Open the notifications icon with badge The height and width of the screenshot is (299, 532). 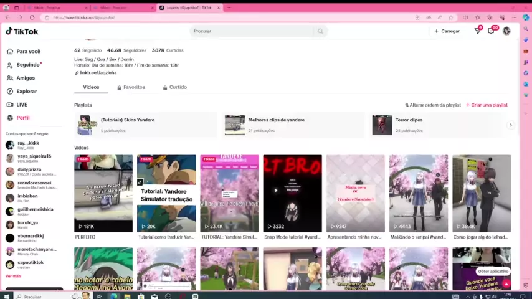pyautogui.click(x=492, y=31)
